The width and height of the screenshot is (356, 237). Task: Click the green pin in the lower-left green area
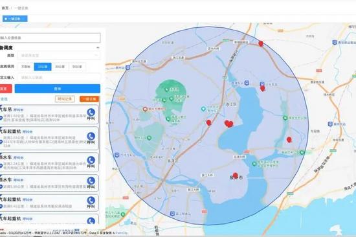(x=149, y=138)
